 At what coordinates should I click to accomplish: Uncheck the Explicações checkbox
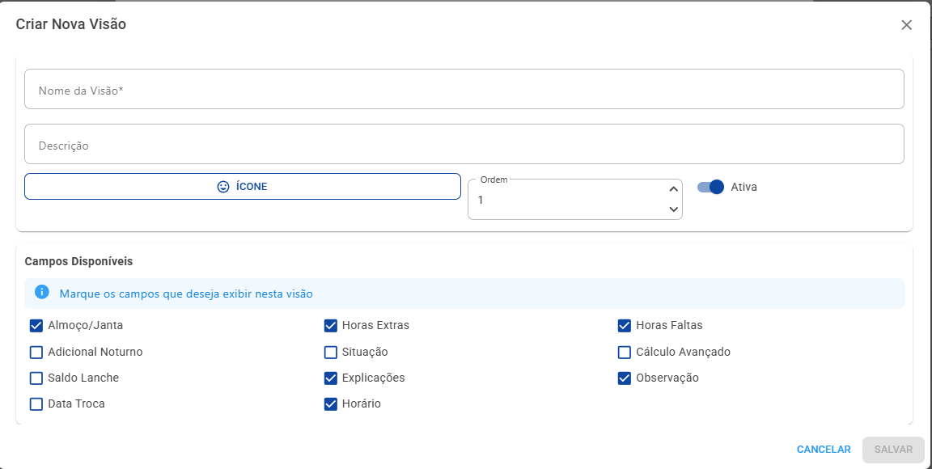[x=330, y=378]
